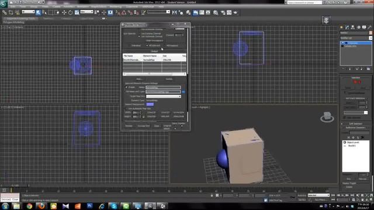Open the Rendering menu
Viewport: 374px width, 210px height.
pyautogui.click(x=116, y=6)
